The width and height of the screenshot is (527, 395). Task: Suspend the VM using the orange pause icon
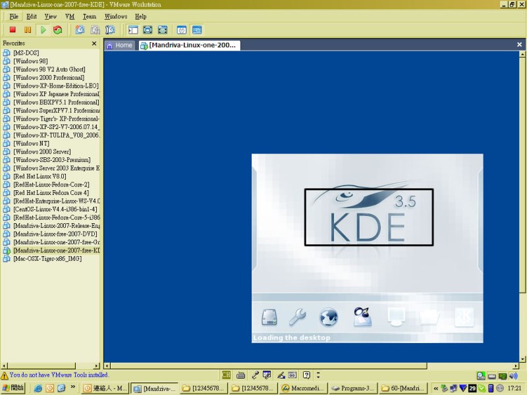tap(28, 30)
